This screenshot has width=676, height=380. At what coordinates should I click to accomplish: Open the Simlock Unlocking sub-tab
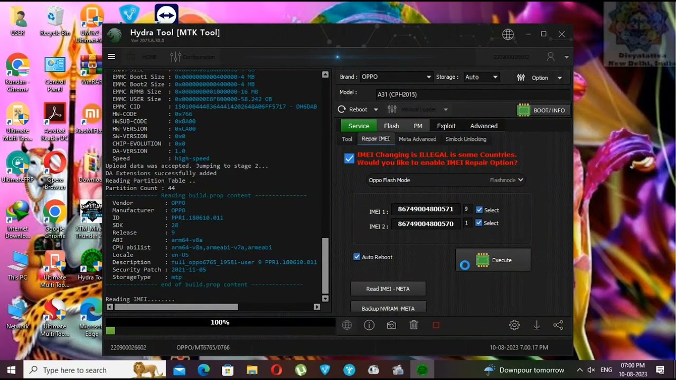coord(466,139)
